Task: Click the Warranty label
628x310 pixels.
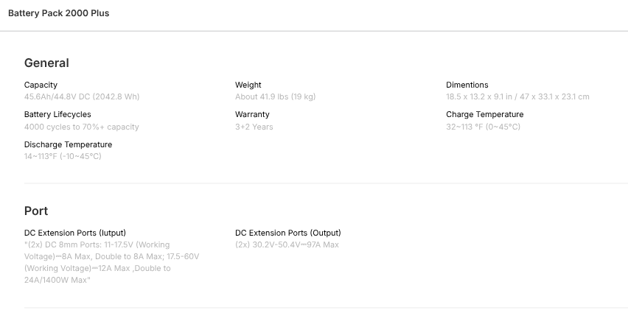Action: click(252, 114)
